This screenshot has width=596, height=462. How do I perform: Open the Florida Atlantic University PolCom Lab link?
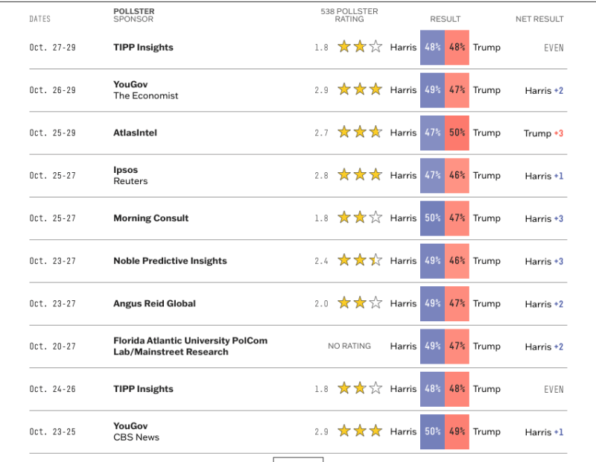click(x=190, y=346)
